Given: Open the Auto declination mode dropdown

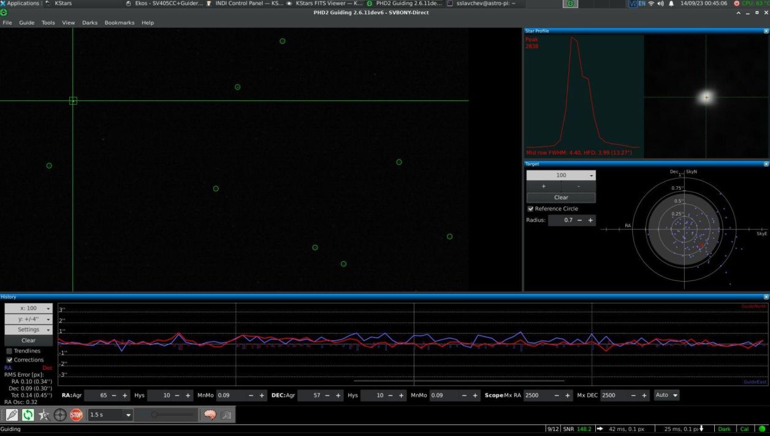Looking at the screenshot, I should tap(667, 396).
